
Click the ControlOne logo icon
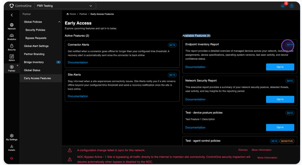click(11, 6)
